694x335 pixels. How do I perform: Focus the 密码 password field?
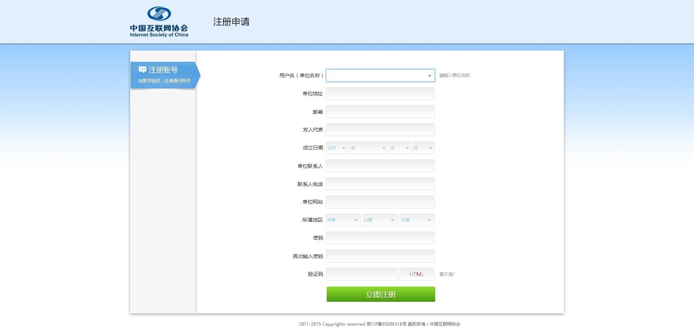point(380,238)
